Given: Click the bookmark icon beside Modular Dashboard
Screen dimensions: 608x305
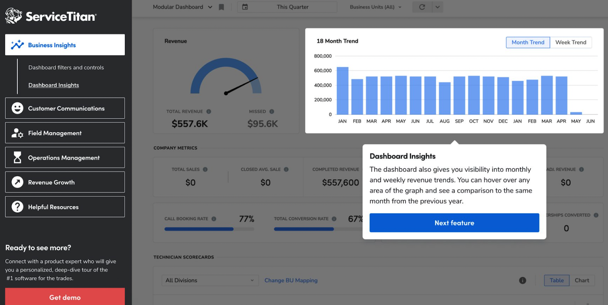Looking at the screenshot, I should [221, 7].
